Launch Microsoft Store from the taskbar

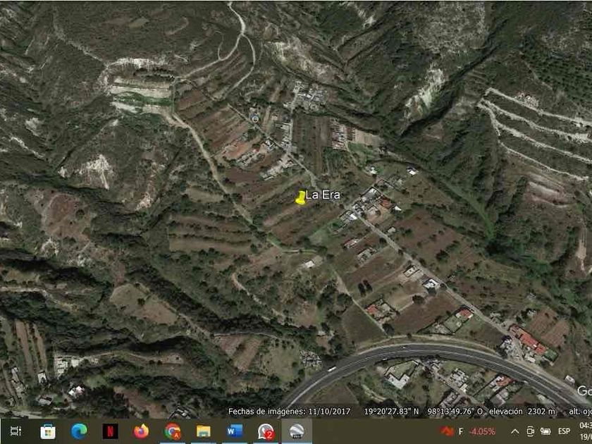point(48,431)
